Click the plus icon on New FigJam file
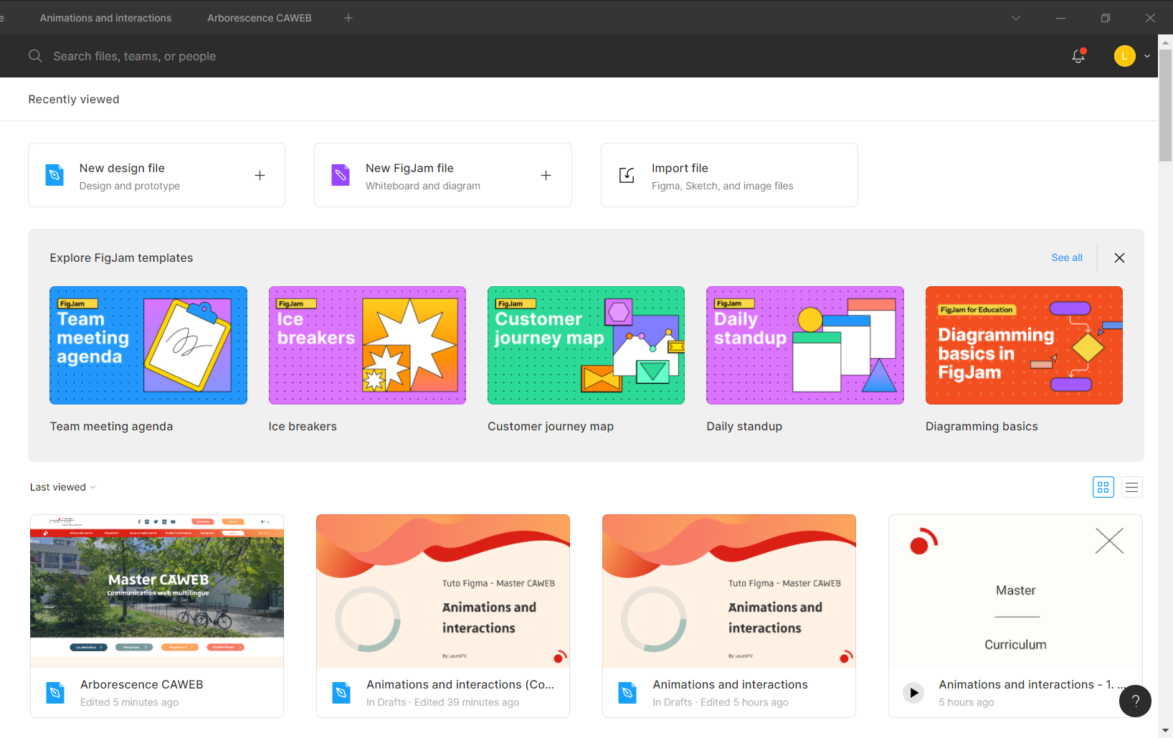Viewport: 1173px width, 738px height. [546, 176]
